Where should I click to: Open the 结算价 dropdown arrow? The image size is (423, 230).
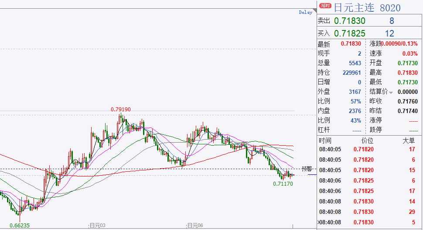[391, 93]
